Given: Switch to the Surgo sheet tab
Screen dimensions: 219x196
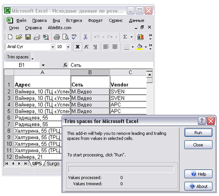Looking at the screenshot, I should 53,164.
